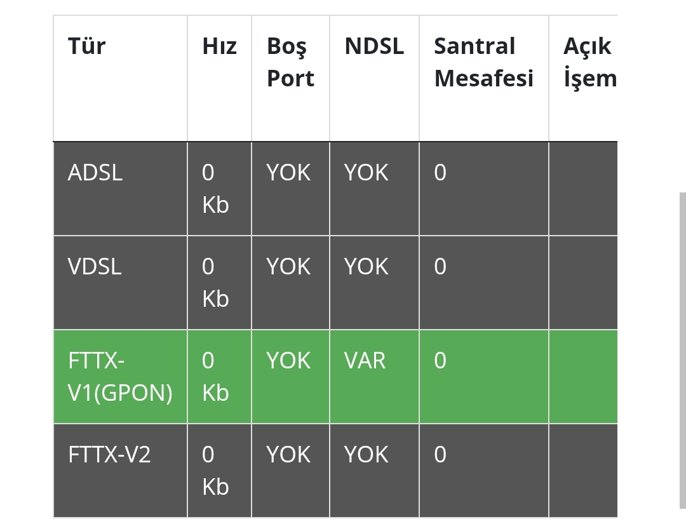Click the FTTX-V1(GPON) row's Boş Port YOK cell
Screen dimensions: 686x524
click(288, 361)
